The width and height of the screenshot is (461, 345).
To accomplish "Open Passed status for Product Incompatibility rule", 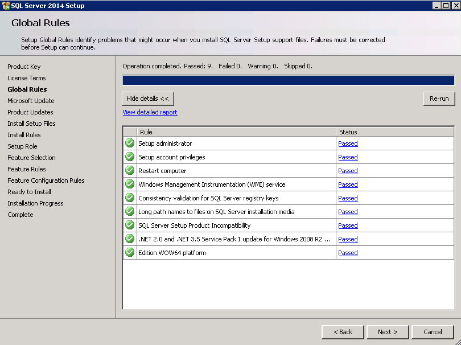I will click(348, 225).
